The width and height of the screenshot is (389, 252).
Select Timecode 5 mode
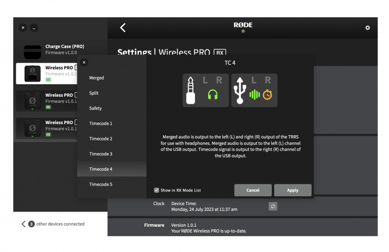tap(100, 185)
